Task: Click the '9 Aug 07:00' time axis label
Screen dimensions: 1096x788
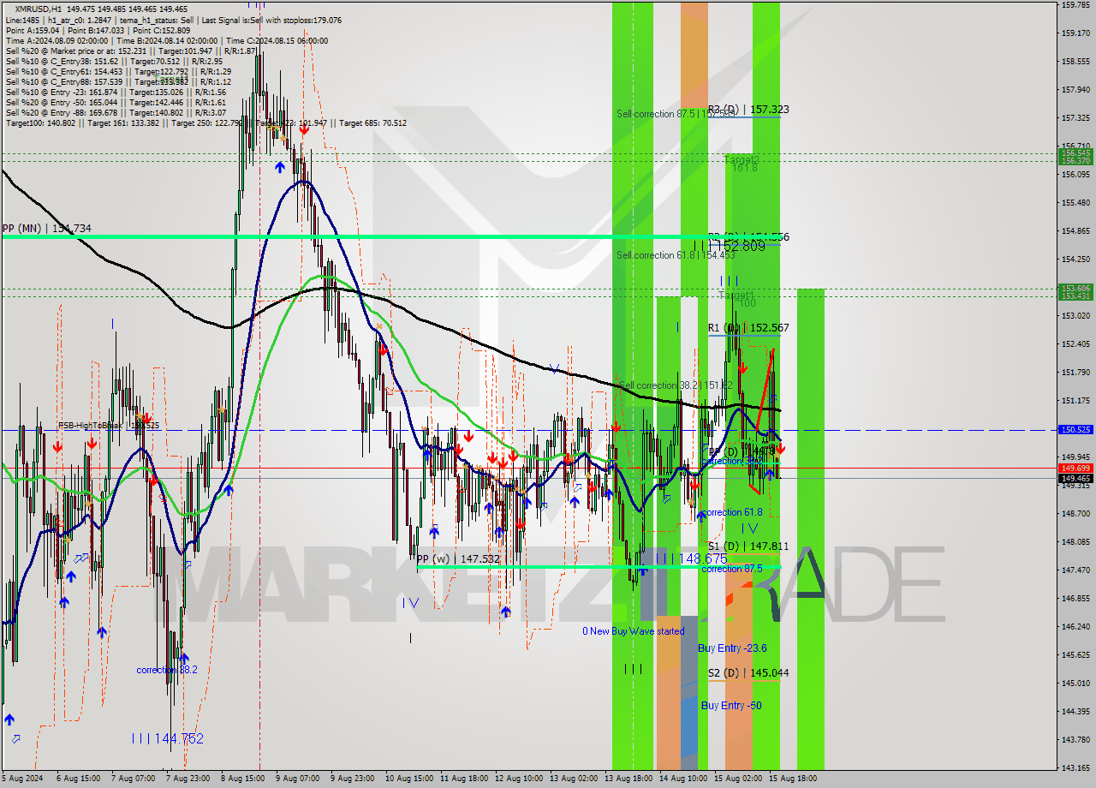Action: point(297,779)
